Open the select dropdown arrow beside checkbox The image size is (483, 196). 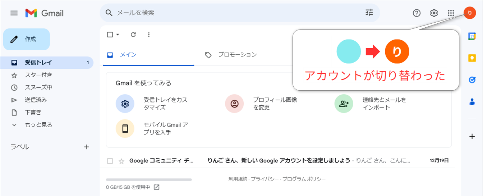pyautogui.click(x=118, y=35)
